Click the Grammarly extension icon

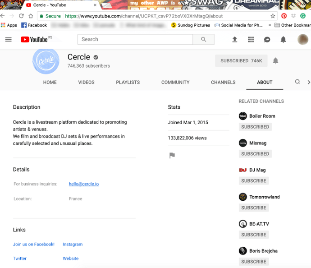coord(303,16)
